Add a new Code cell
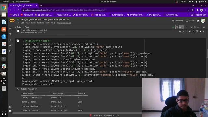This screenshot has width=208, height=117. [x=18, y=27]
